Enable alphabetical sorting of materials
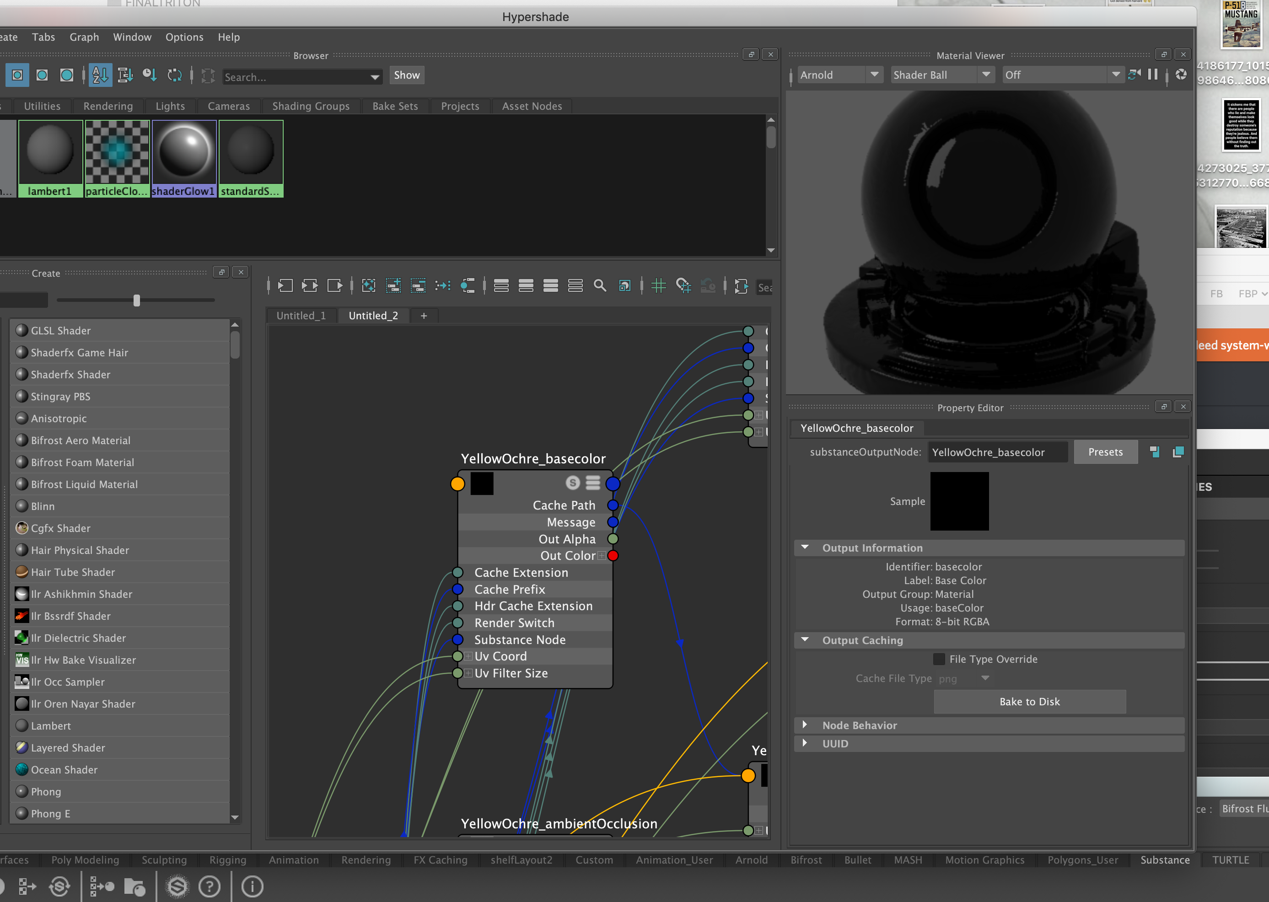Image resolution: width=1269 pixels, height=902 pixels. pos(101,75)
